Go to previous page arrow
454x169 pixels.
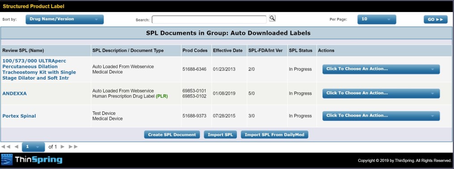click(x=16, y=147)
